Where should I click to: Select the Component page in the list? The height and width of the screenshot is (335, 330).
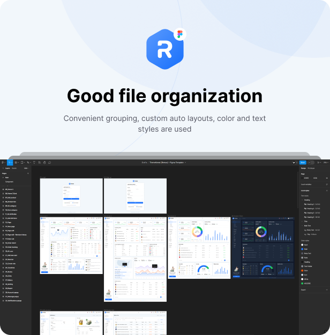11,182
